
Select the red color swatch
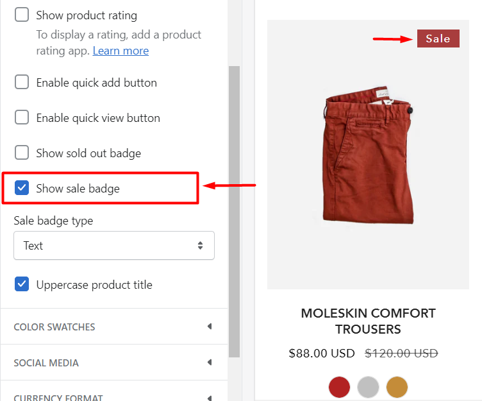click(339, 387)
